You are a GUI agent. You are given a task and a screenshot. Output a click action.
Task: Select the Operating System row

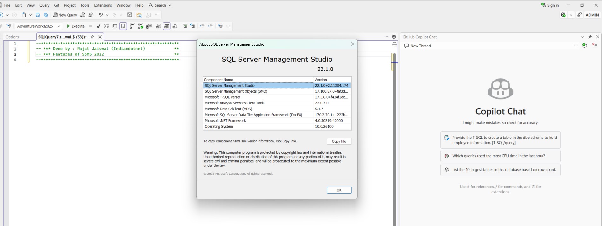(277, 126)
